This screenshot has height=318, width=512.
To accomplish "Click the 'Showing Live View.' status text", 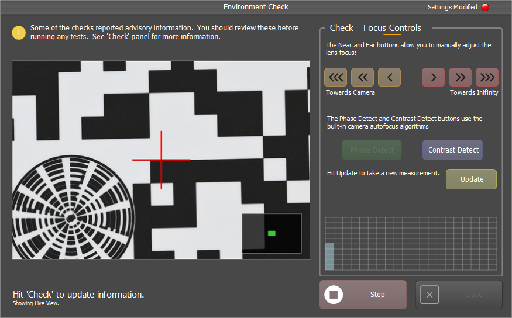I will (x=36, y=303).
